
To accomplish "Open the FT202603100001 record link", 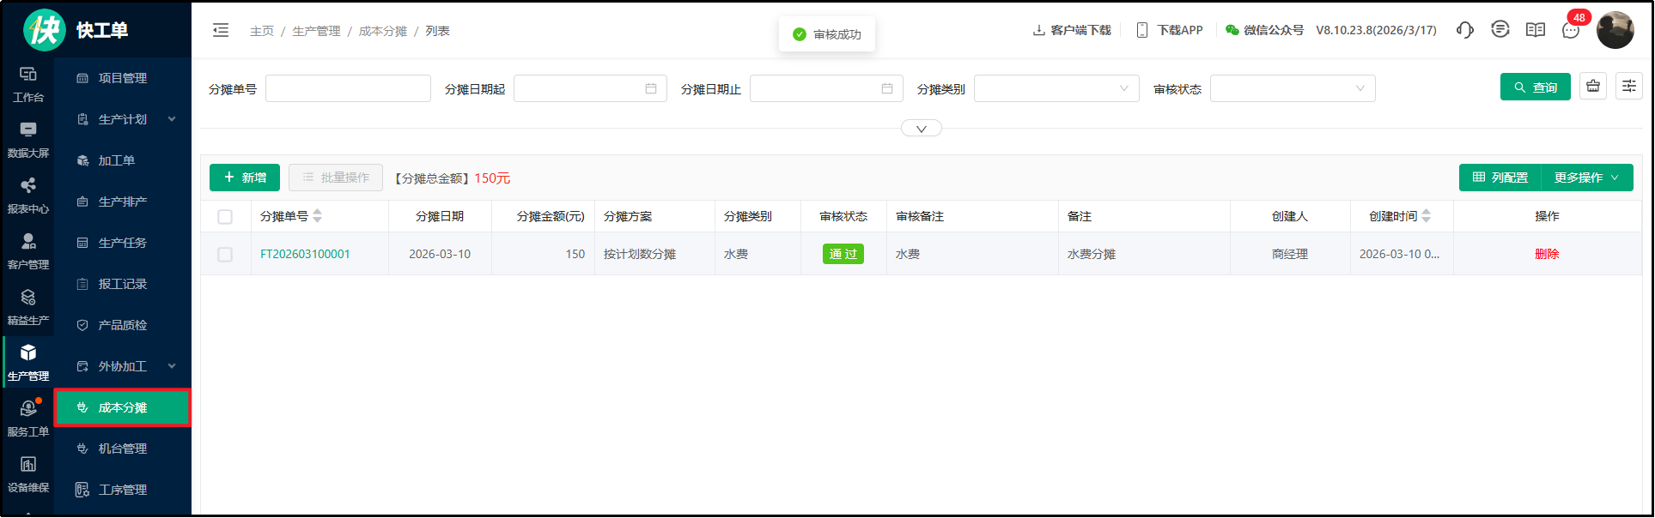I will [x=305, y=255].
